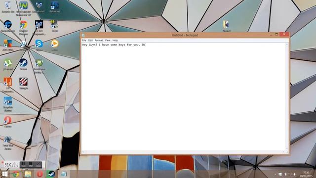Switch to Steam in the taskbar
Screen dimensions: 316x178
(51, 174)
